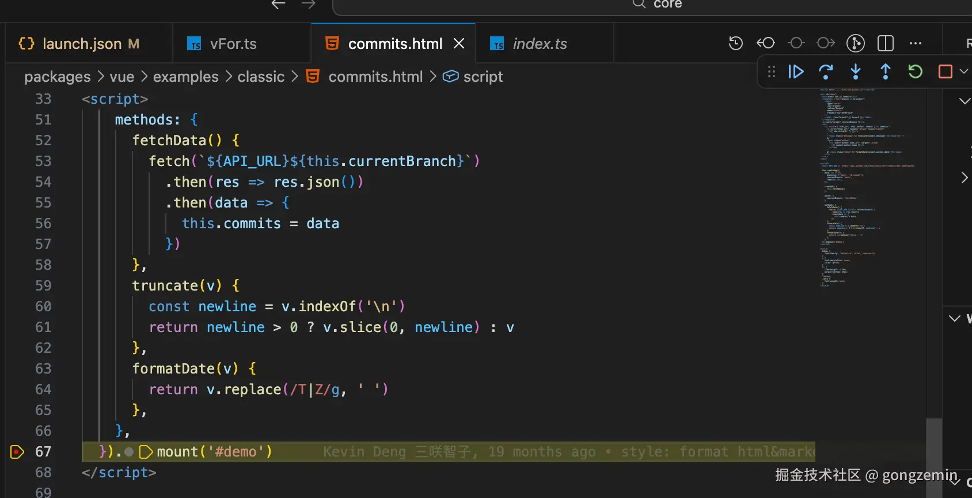This screenshot has height=498, width=972.
Task: Step over with the debug toolbar
Action: tap(826, 72)
